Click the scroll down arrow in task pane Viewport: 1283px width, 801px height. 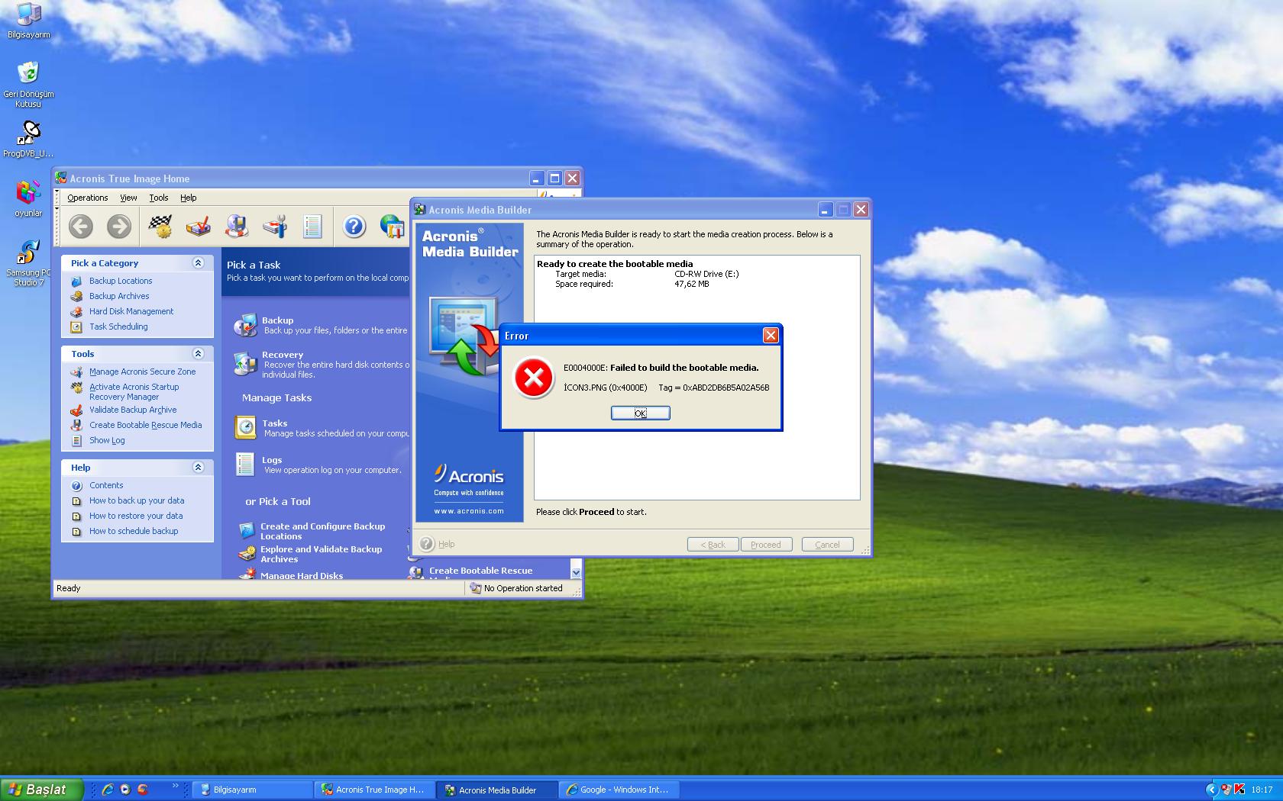click(576, 573)
